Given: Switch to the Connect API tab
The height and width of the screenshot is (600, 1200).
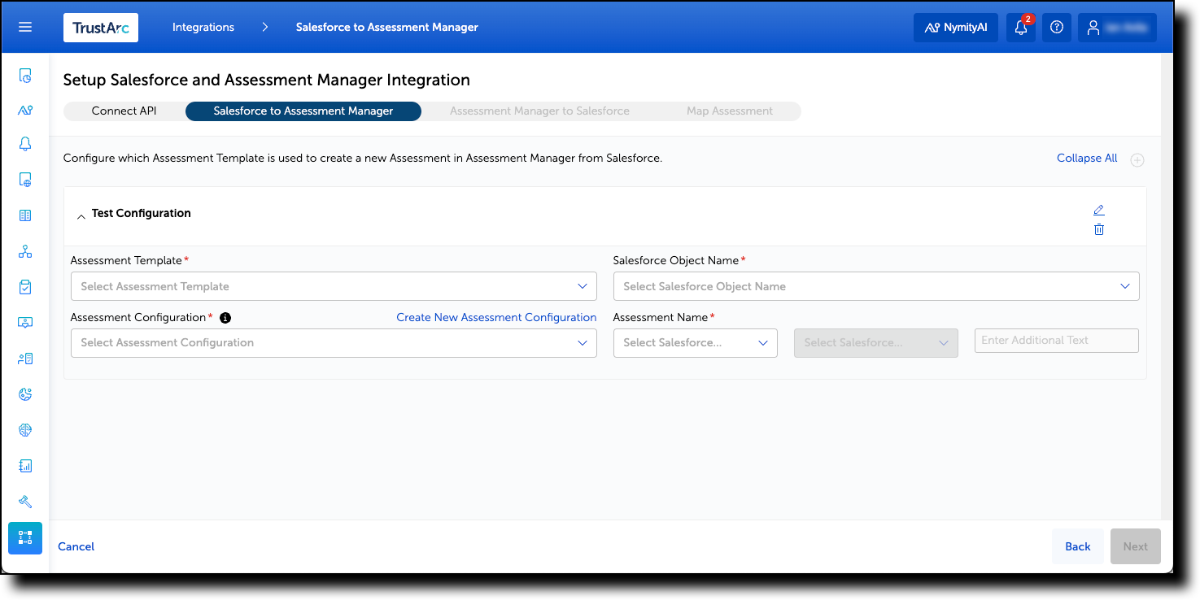Looking at the screenshot, I should click(x=123, y=111).
